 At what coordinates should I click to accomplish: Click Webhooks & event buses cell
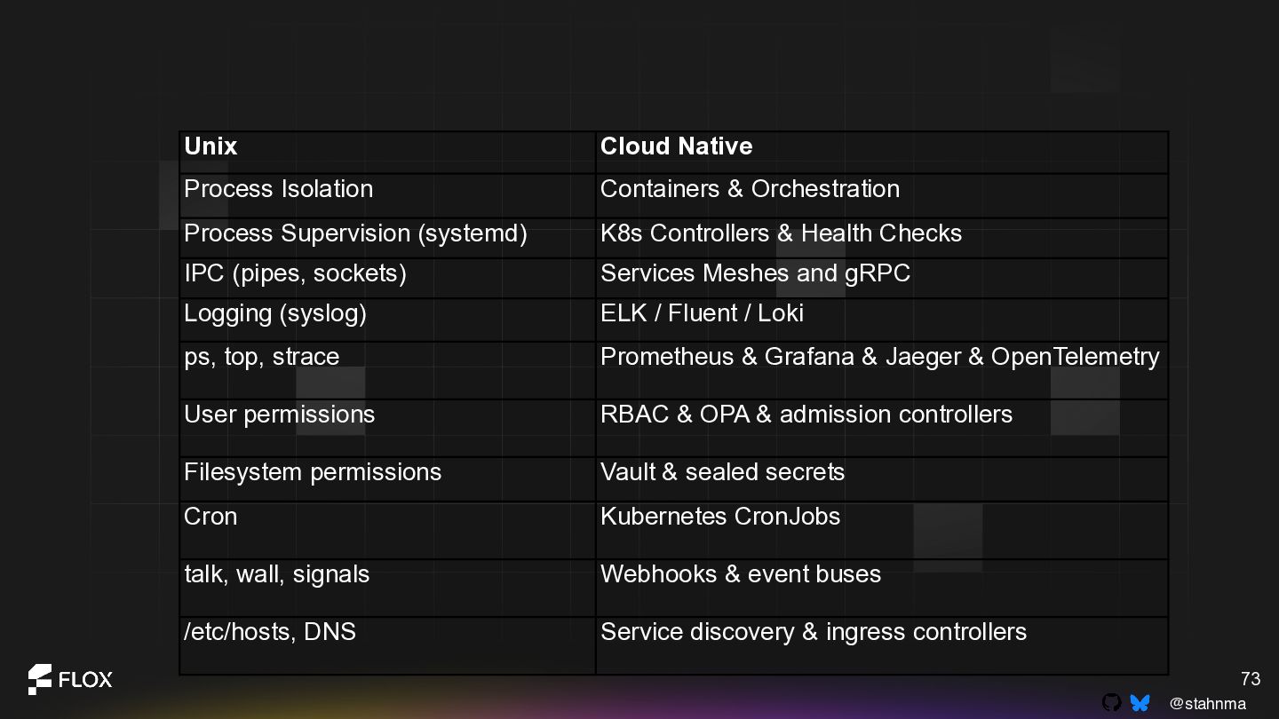882,588
